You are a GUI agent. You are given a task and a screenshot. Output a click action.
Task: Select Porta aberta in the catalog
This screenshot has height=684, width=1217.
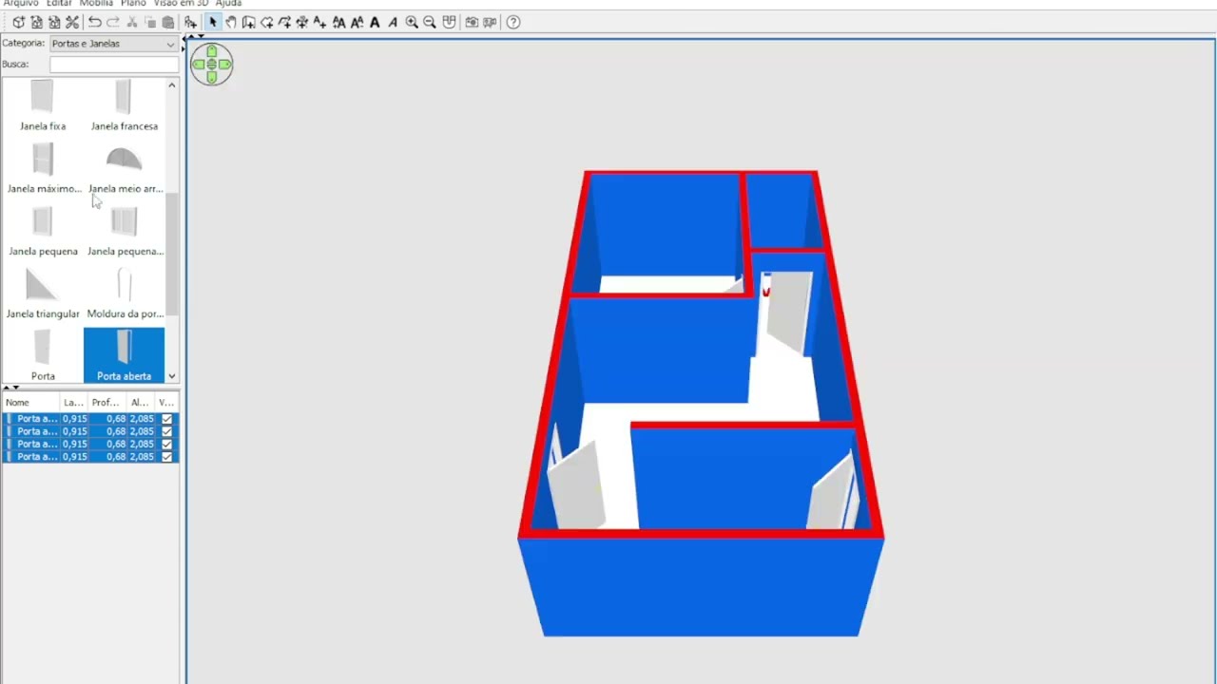pyautogui.click(x=125, y=356)
